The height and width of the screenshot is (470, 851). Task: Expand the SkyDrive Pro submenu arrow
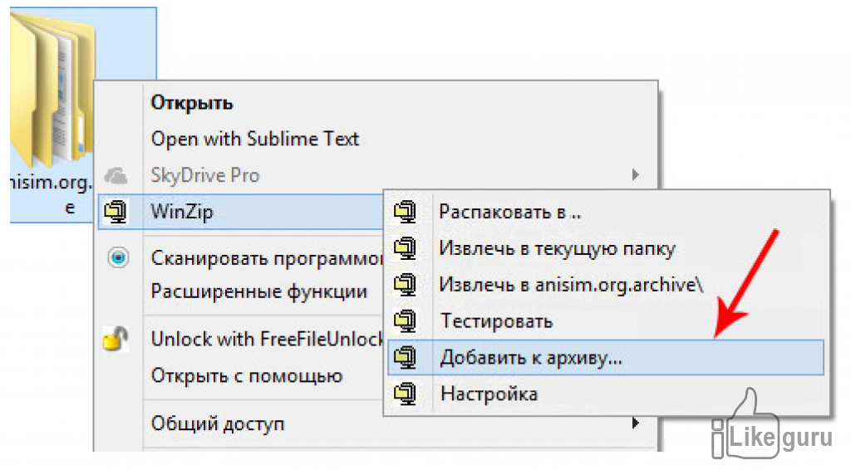coord(635,175)
